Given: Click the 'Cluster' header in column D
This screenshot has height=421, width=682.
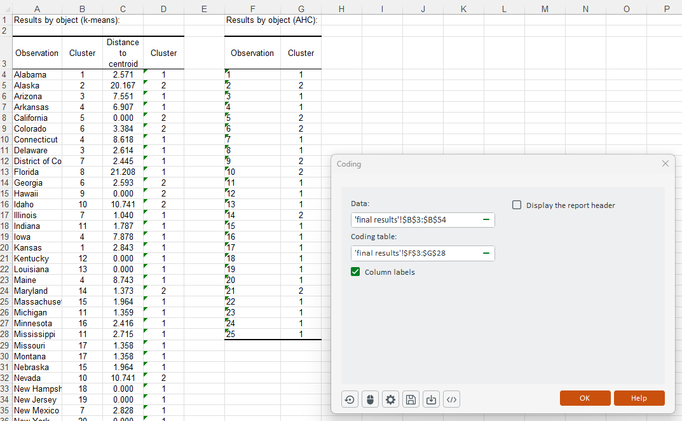Looking at the screenshot, I should point(163,53).
